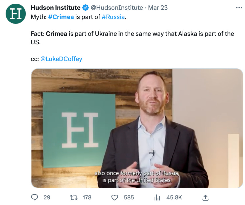Open the #Crimea hashtag
The width and height of the screenshot is (245, 205).
click(61, 17)
